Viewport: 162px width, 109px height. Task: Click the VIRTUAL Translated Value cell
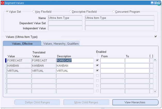pyautogui.click(x=44, y=71)
